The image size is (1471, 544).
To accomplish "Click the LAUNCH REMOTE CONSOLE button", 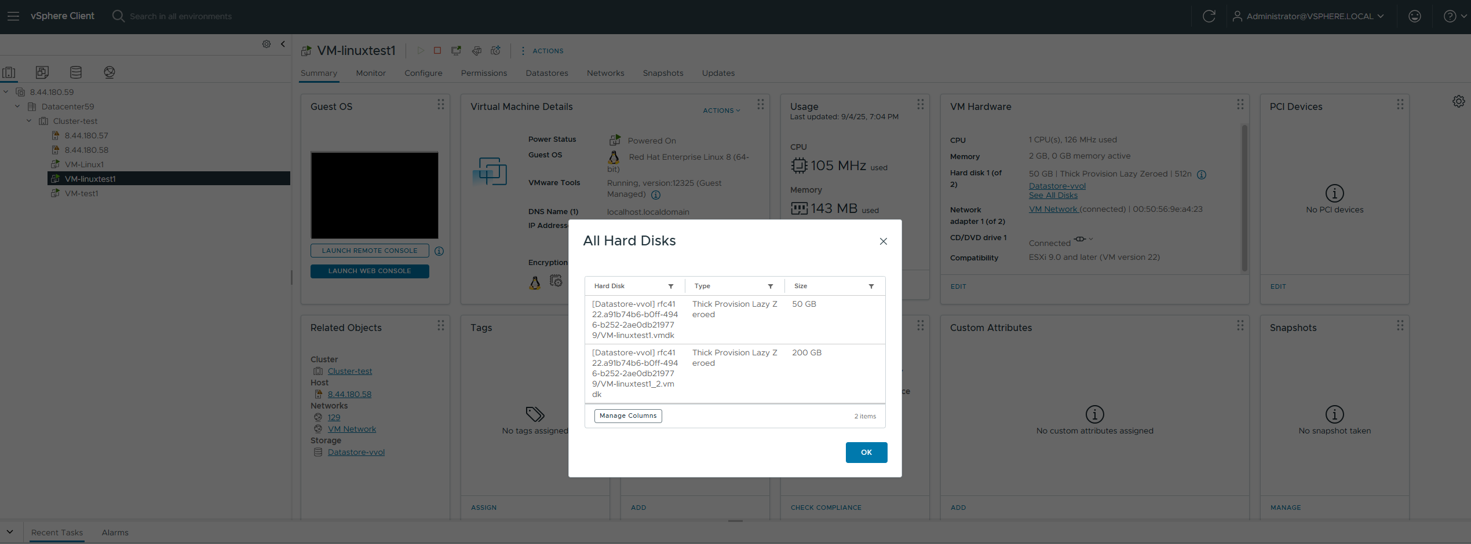I will pos(370,251).
